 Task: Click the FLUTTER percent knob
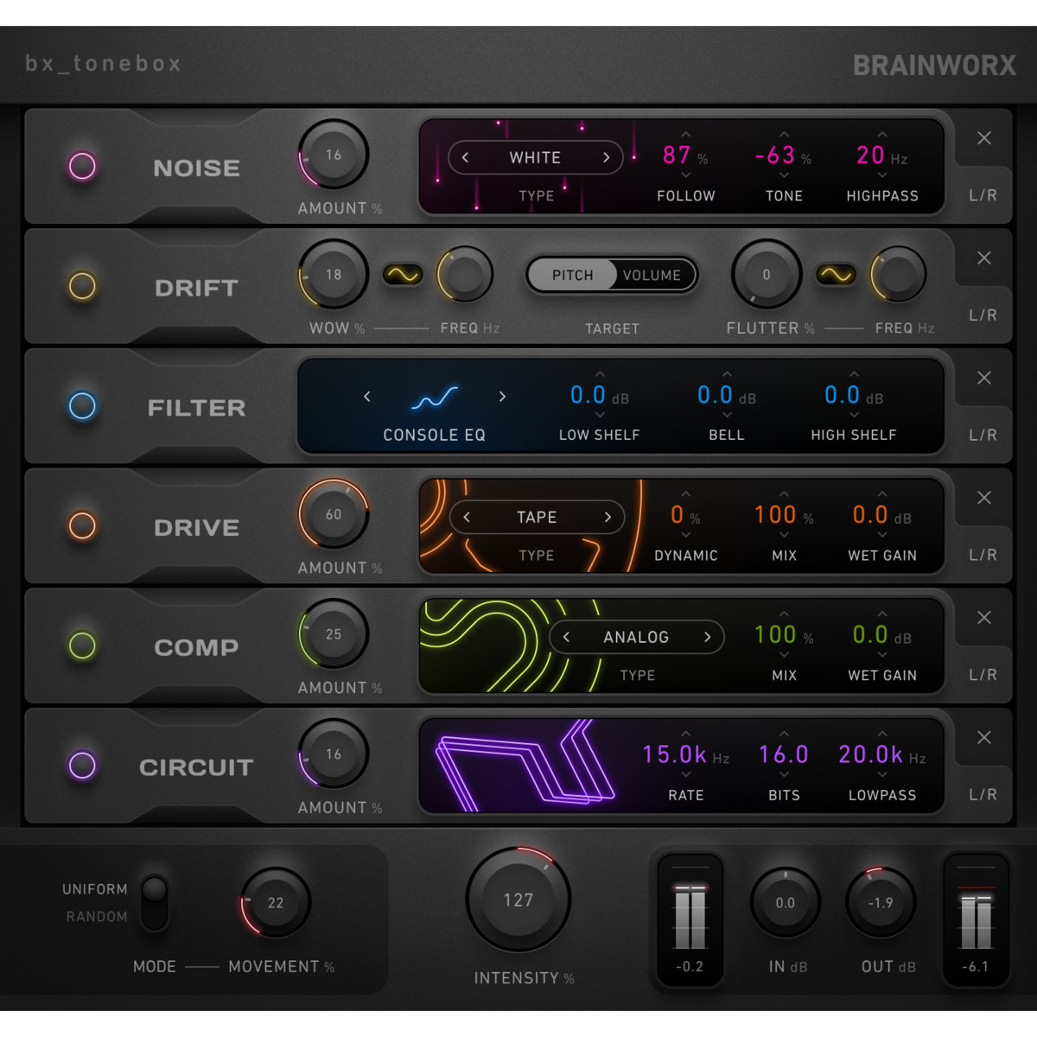point(767,275)
